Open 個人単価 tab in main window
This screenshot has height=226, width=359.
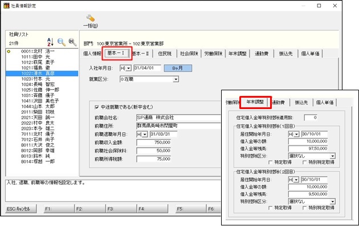(310, 53)
